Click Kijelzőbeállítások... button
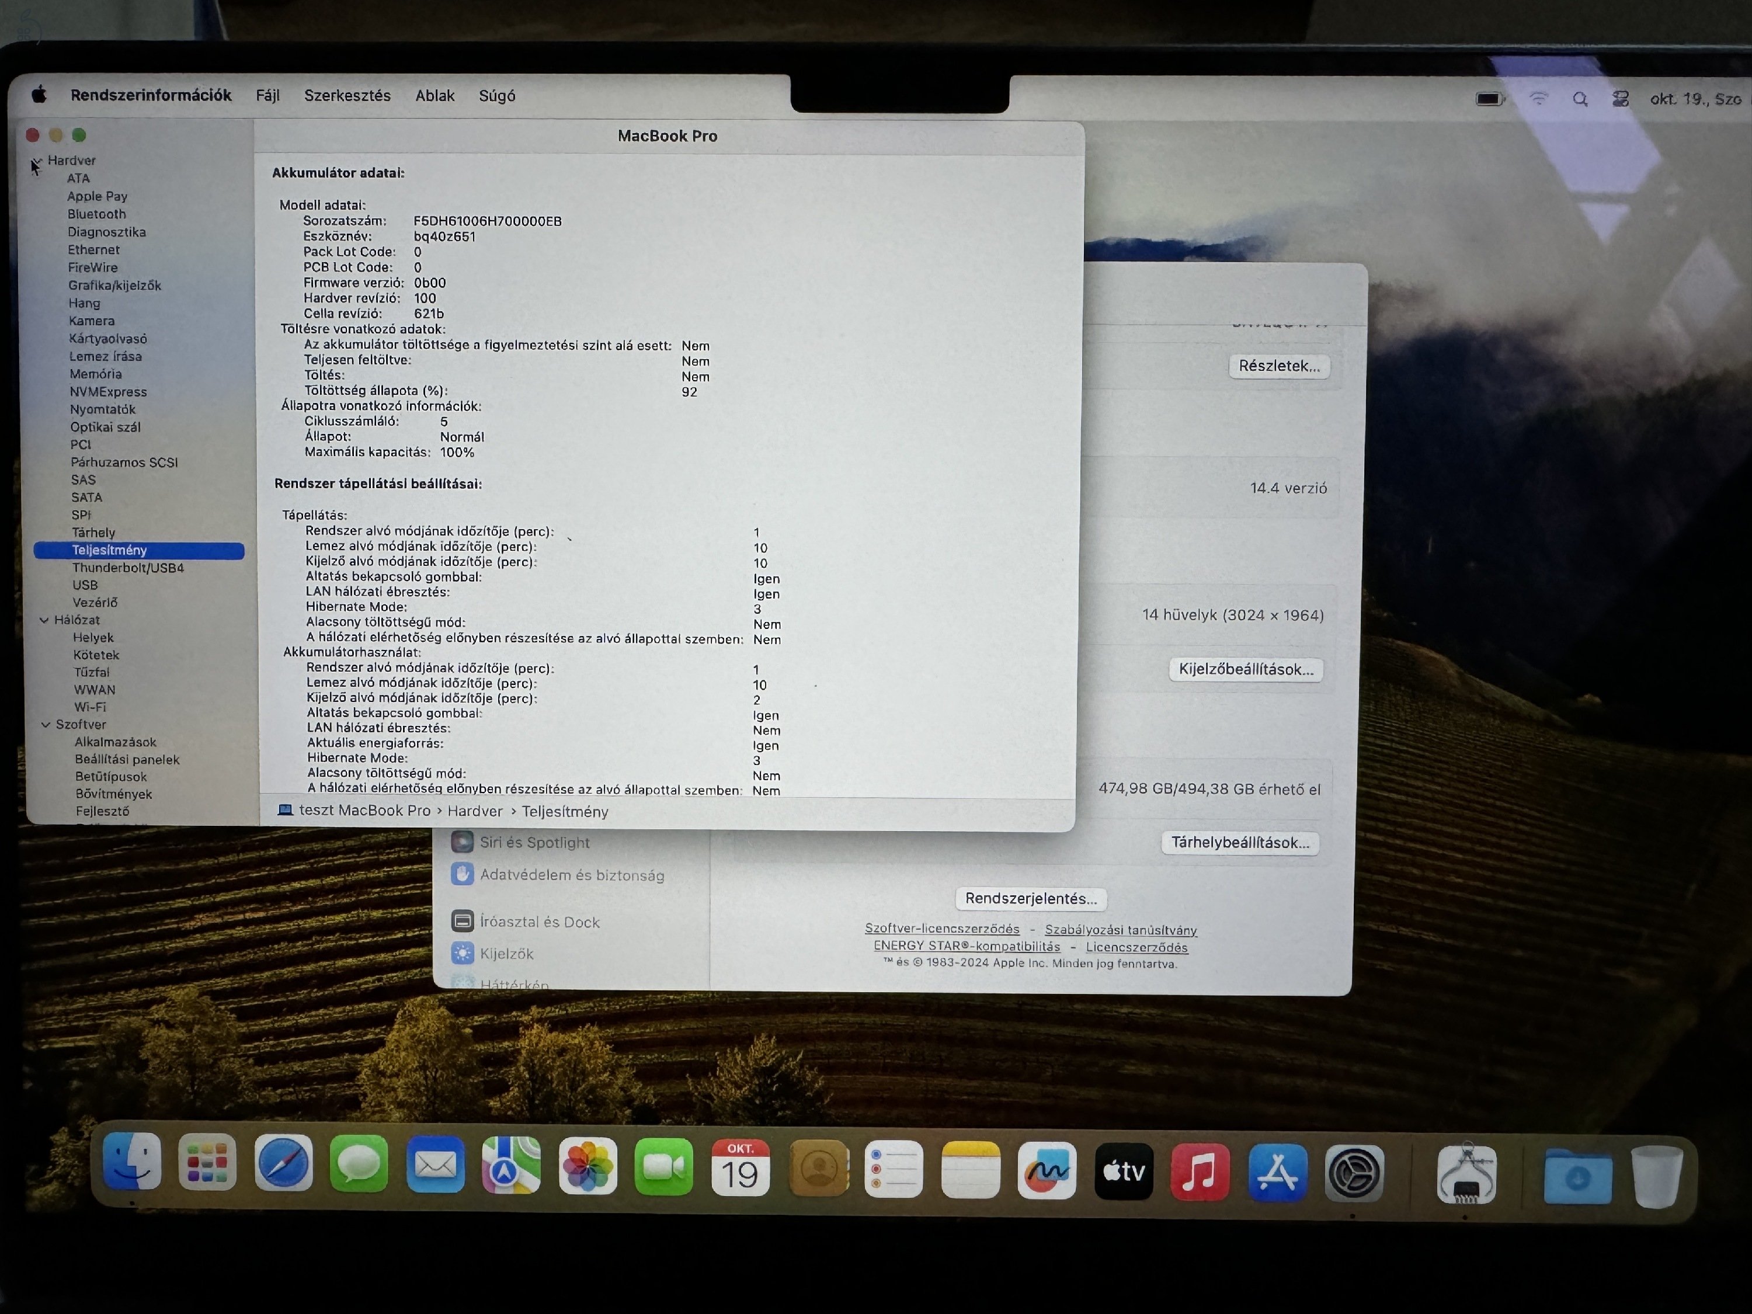The image size is (1752, 1314). (1246, 669)
